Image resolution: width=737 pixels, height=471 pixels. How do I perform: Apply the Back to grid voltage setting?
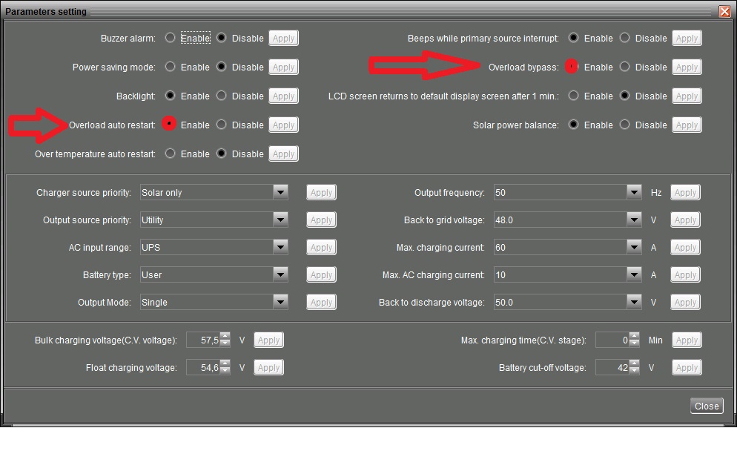pos(685,220)
